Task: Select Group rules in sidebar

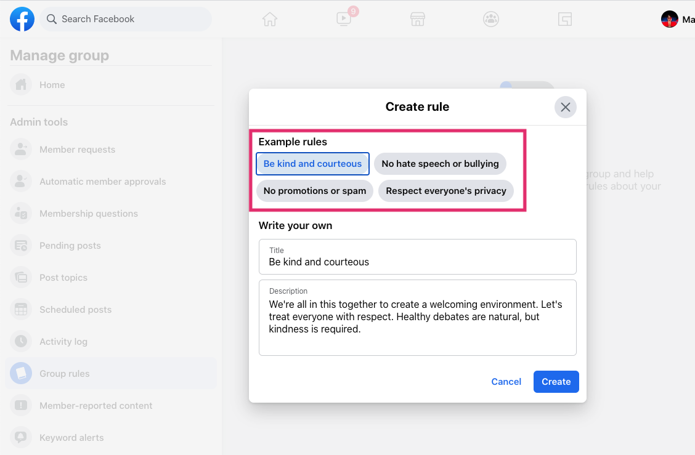Action: 111,374
